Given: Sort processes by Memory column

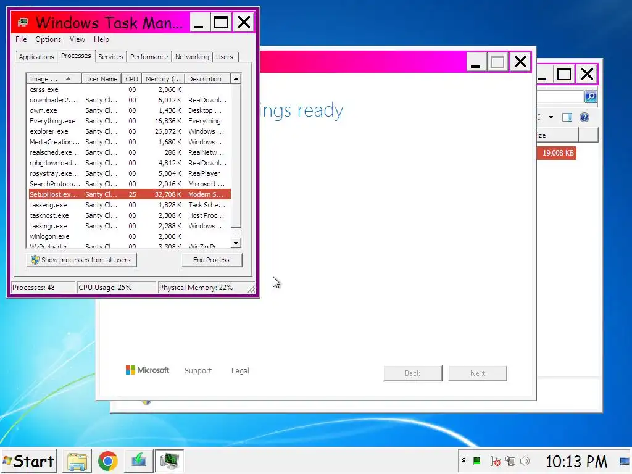Looking at the screenshot, I should tap(163, 78).
